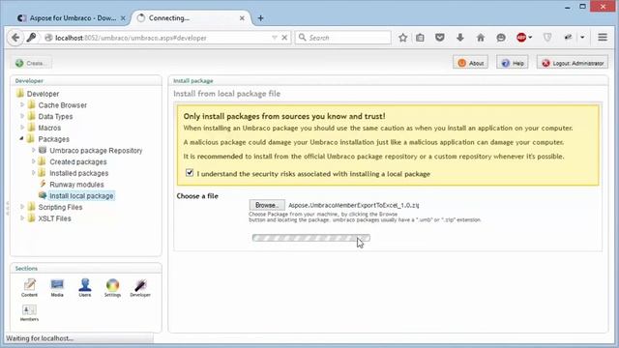Select the Data Types folder
The height and width of the screenshot is (348, 619).
(x=55, y=117)
